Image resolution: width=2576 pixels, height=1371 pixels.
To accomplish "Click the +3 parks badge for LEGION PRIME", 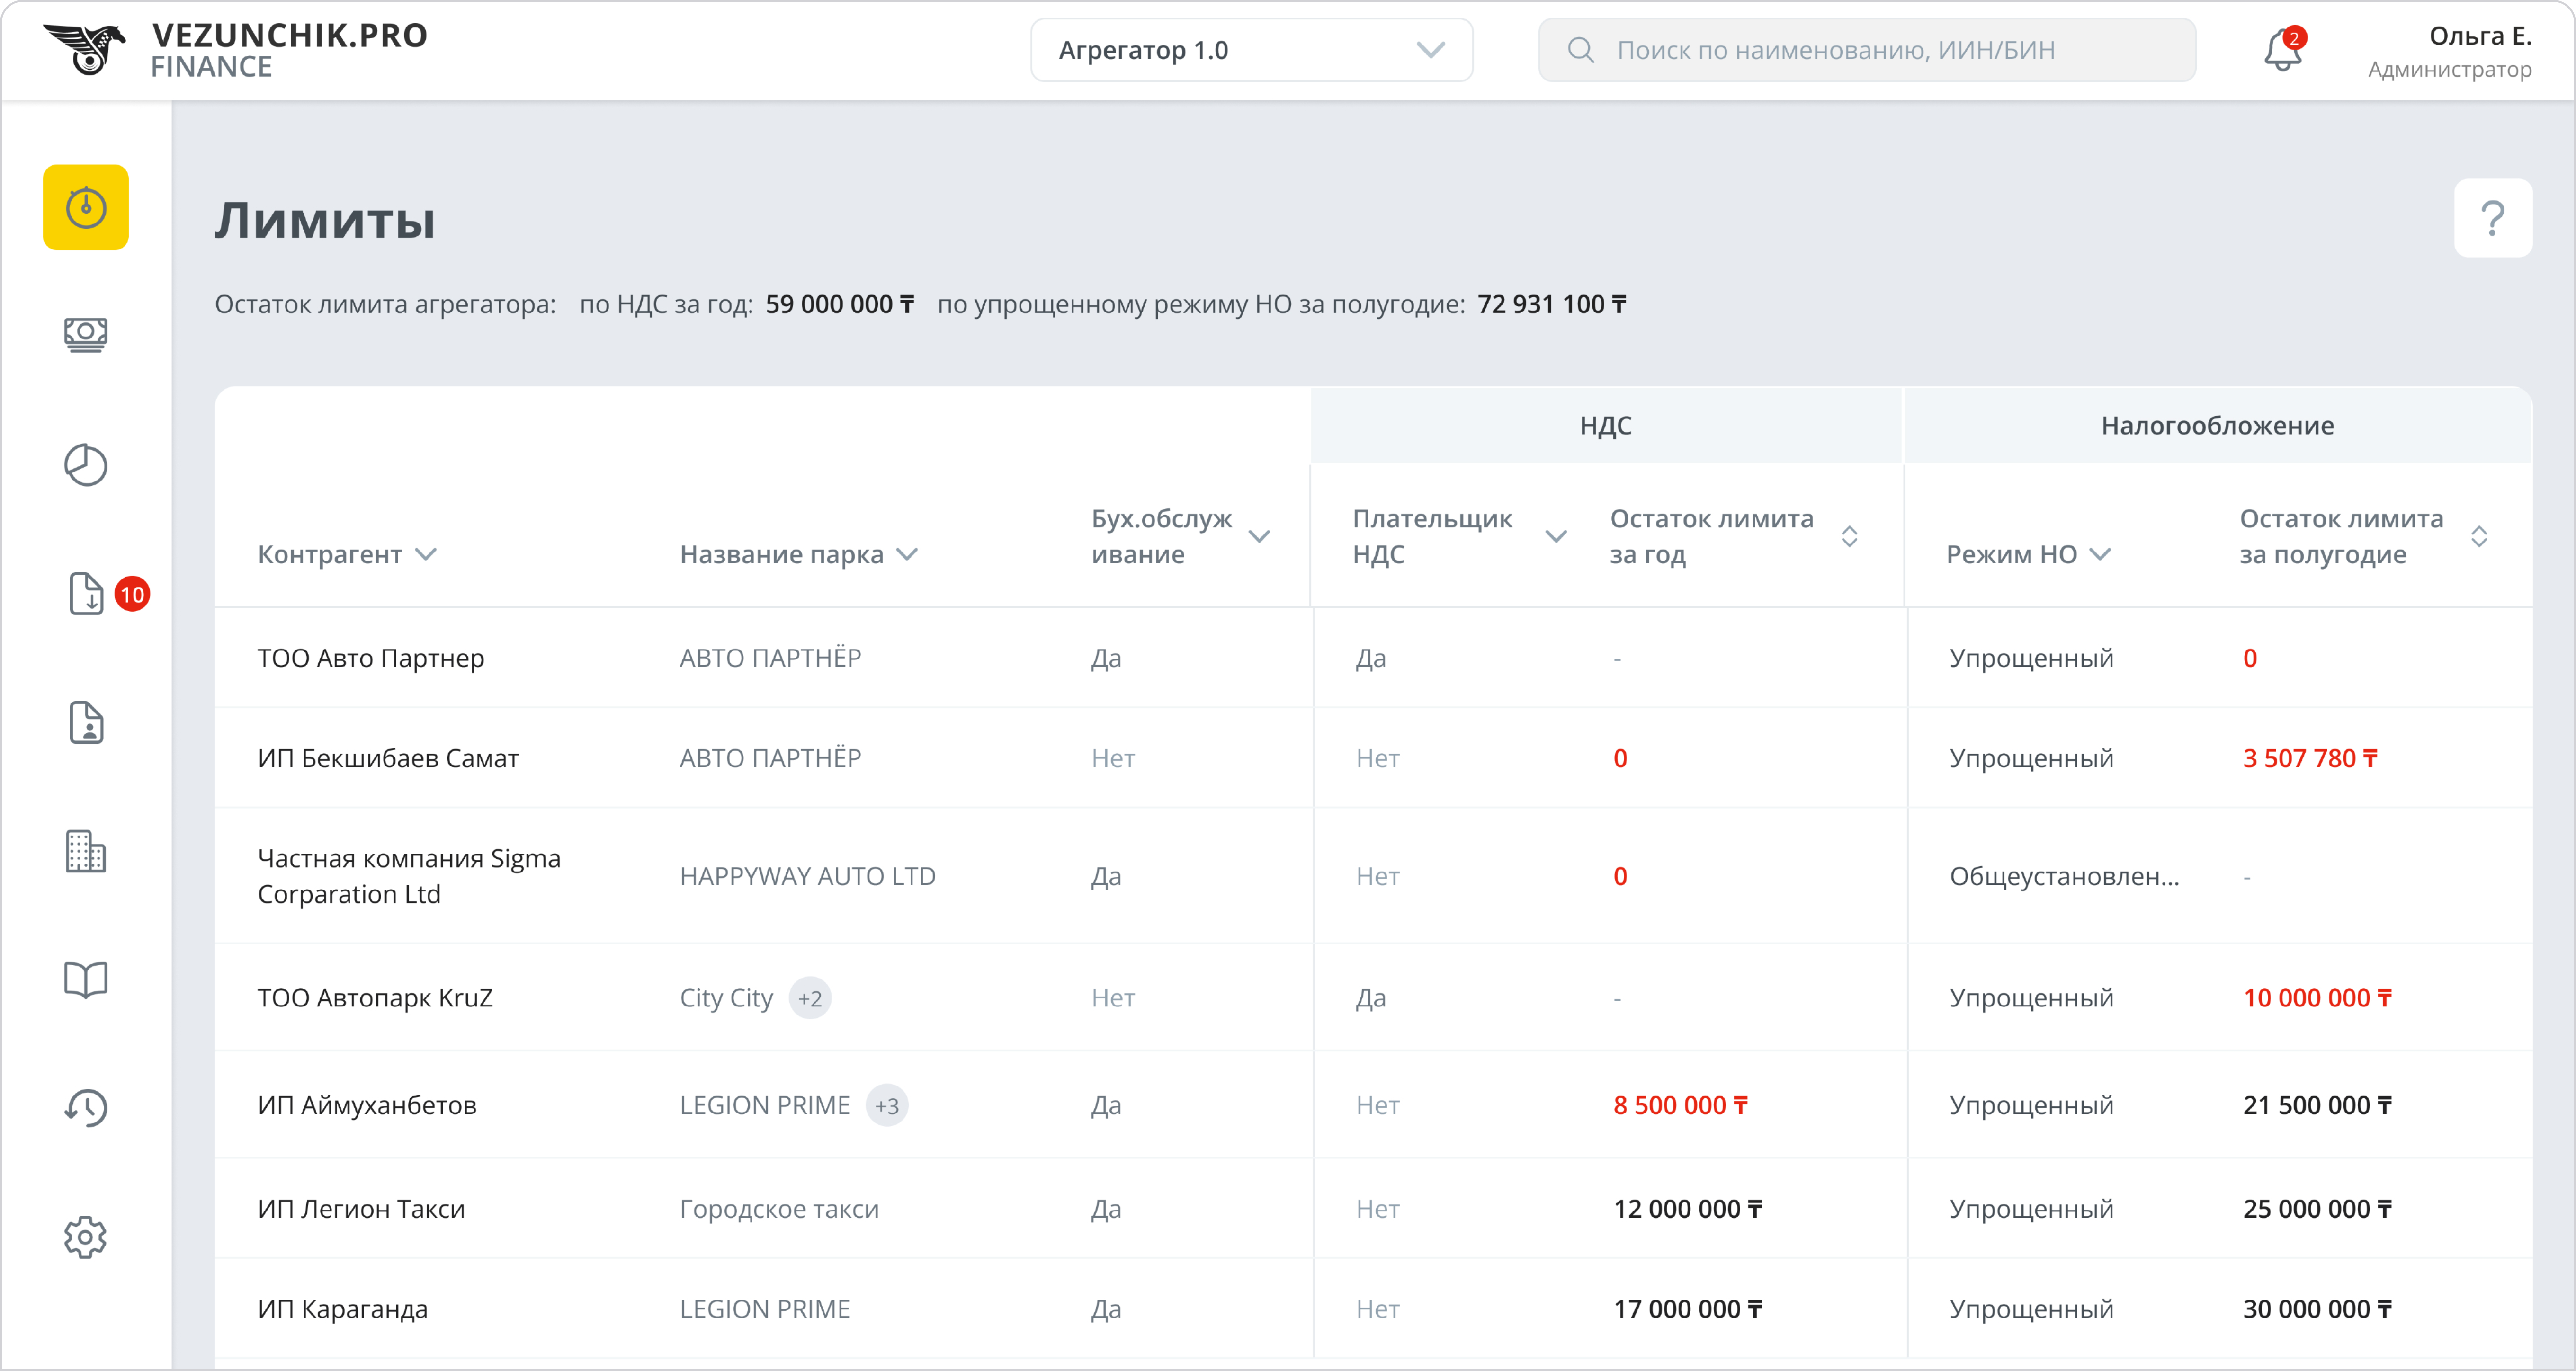I will pyautogui.click(x=886, y=1105).
